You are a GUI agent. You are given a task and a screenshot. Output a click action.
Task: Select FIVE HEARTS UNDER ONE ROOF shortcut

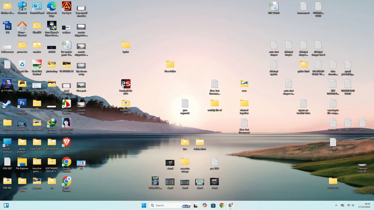pos(67,126)
